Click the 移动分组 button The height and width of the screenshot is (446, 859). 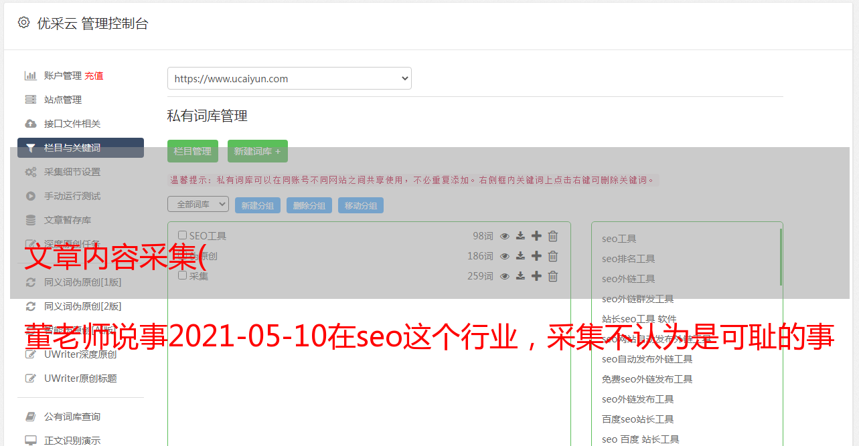[x=361, y=205]
